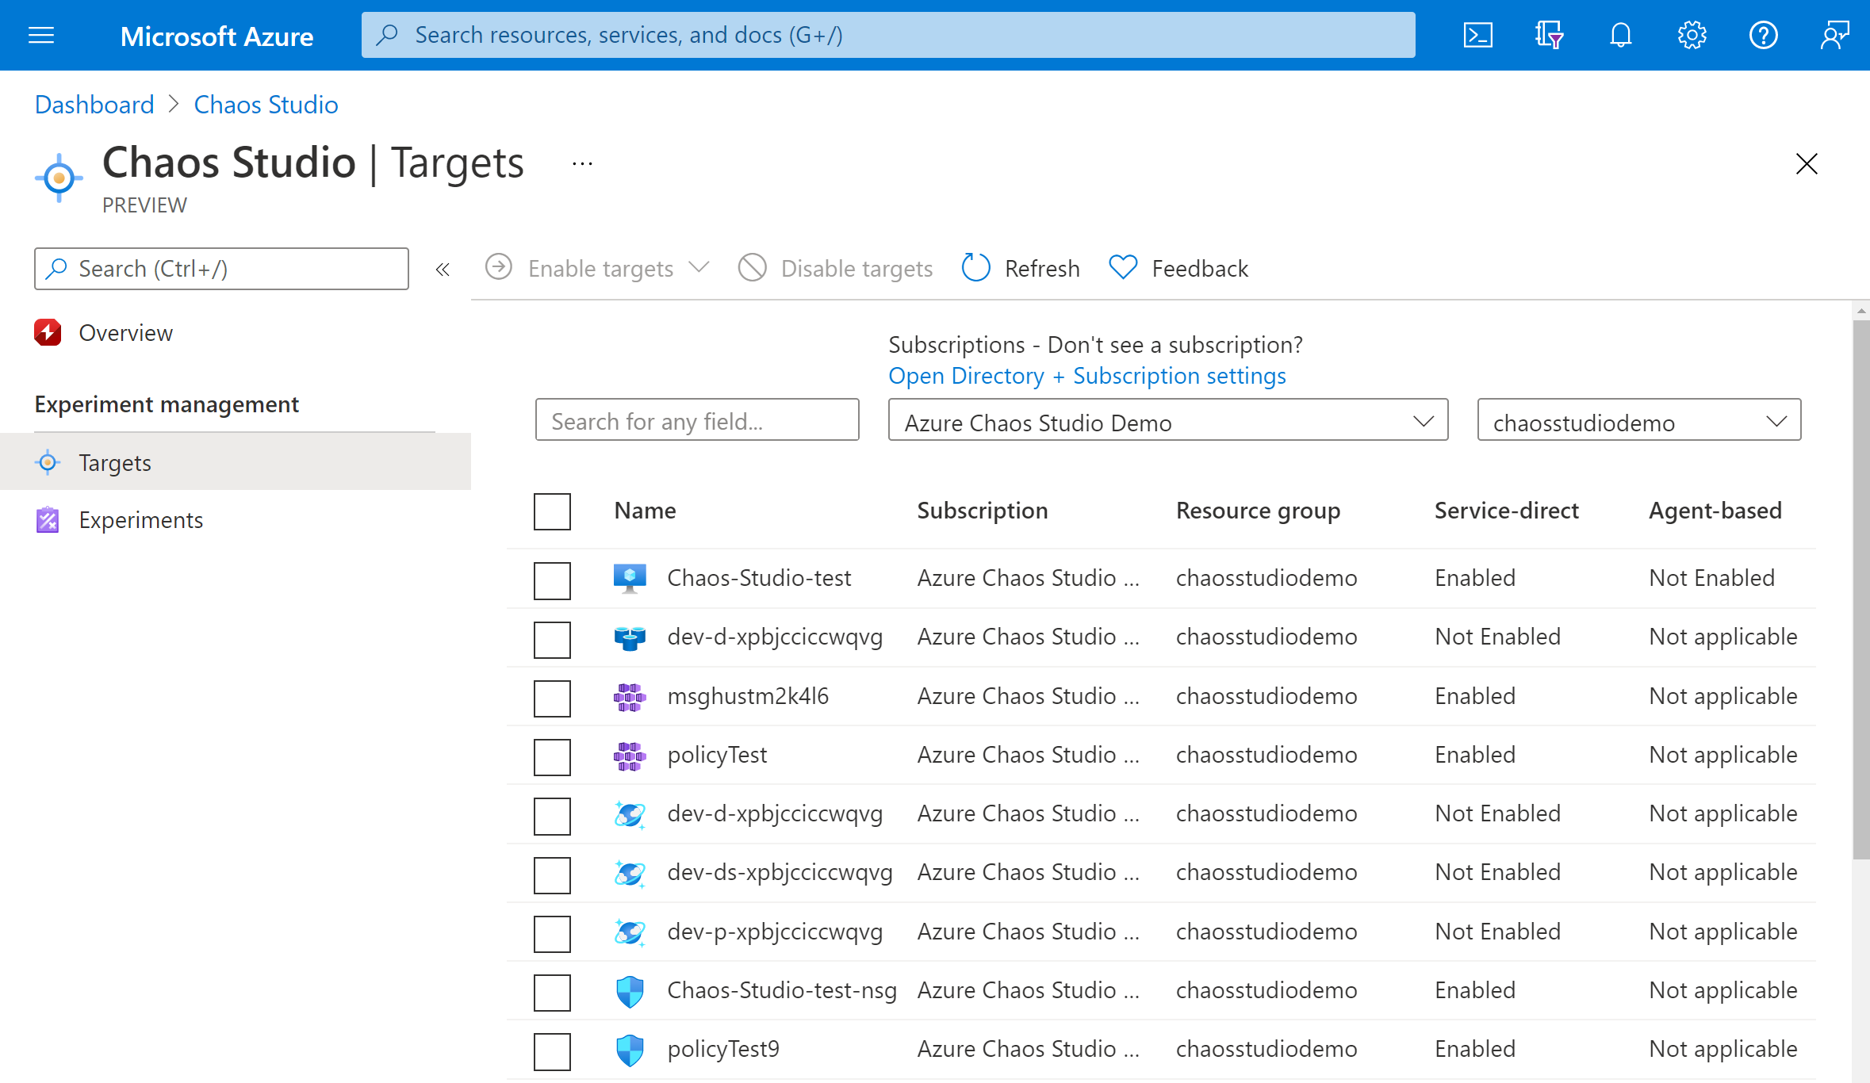Click the Disable targets icon

(750, 268)
